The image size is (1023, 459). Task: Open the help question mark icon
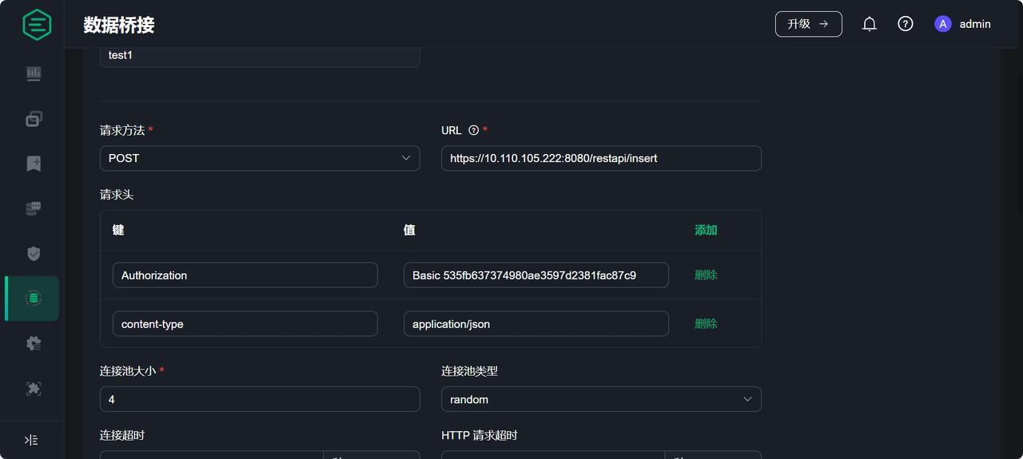click(x=906, y=24)
